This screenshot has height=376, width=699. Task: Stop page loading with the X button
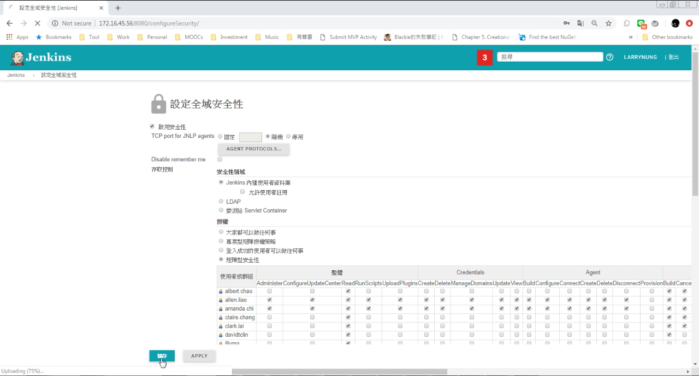pyautogui.click(x=37, y=23)
